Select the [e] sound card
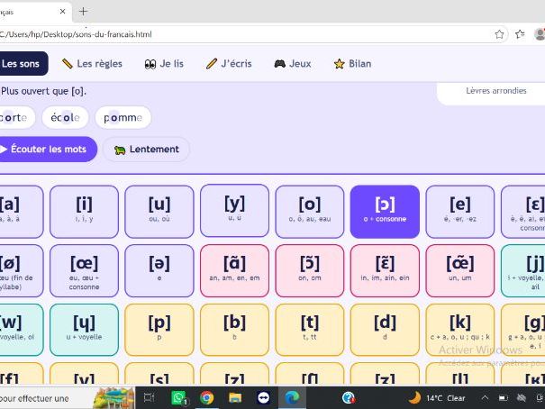This screenshot has height=409, width=545. click(x=459, y=212)
